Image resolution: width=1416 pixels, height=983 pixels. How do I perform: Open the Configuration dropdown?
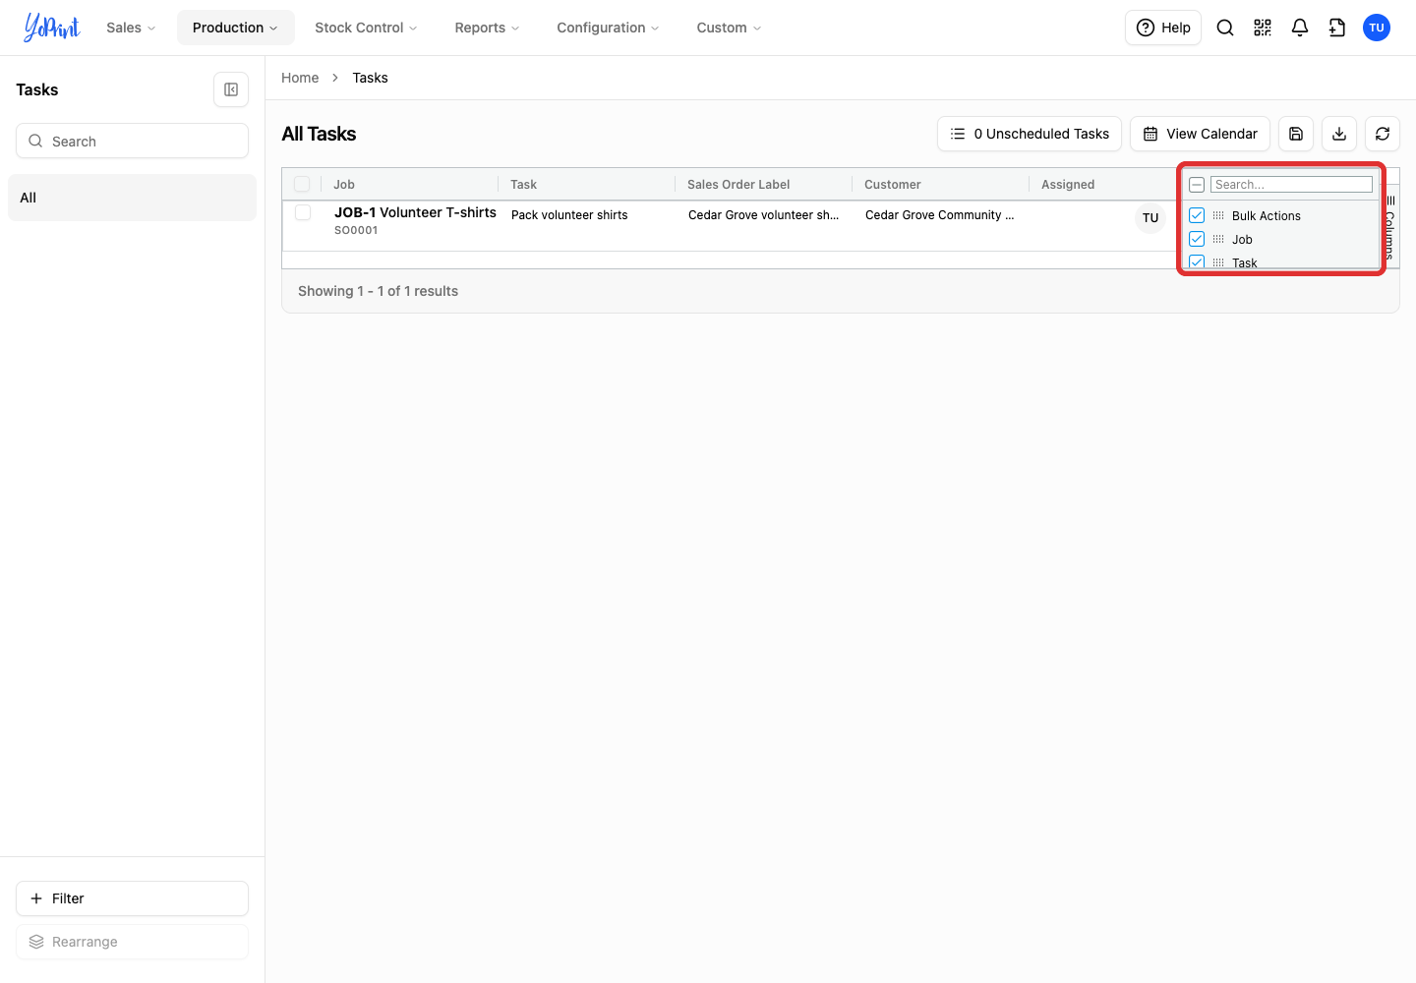click(608, 28)
